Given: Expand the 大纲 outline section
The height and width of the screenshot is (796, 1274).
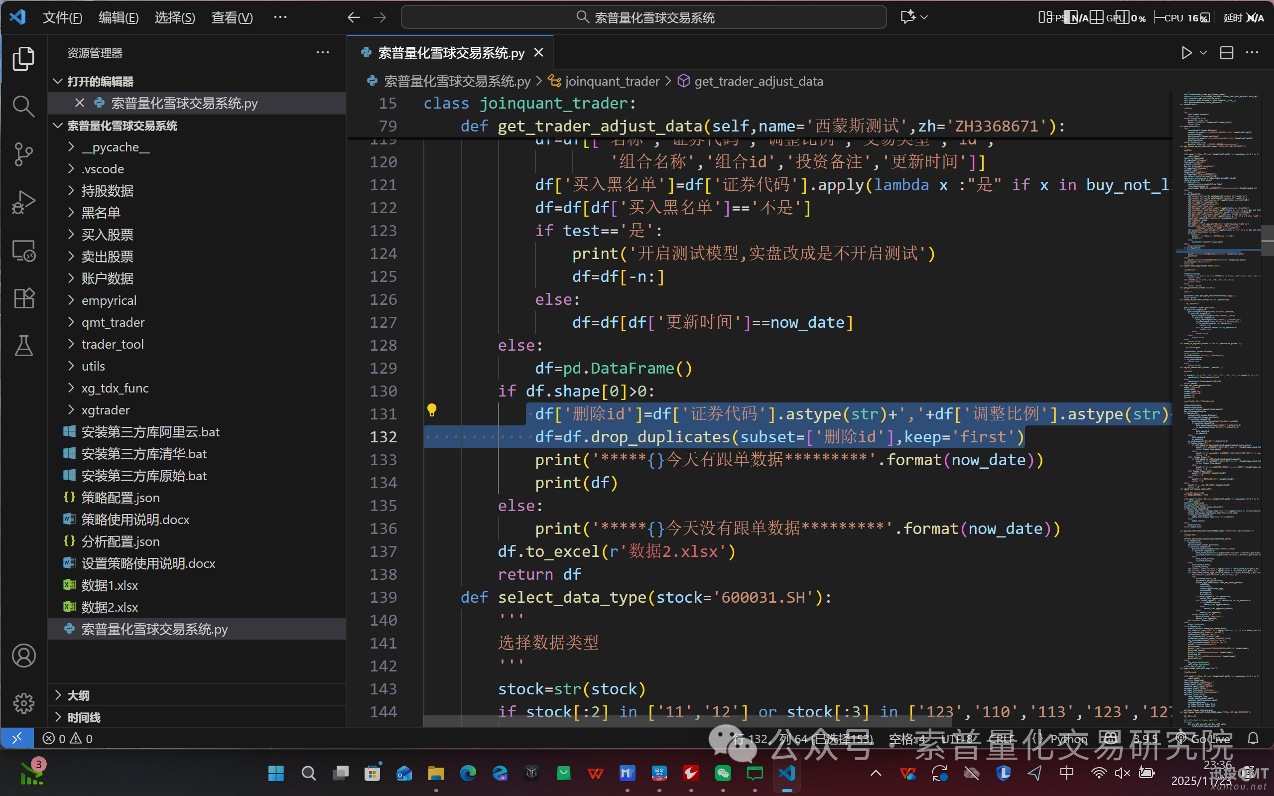Looking at the screenshot, I should (x=78, y=695).
